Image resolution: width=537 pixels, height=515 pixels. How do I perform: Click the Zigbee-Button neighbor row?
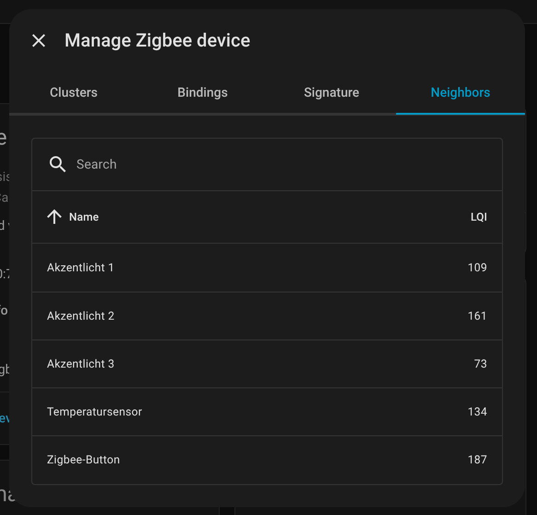coord(83,460)
